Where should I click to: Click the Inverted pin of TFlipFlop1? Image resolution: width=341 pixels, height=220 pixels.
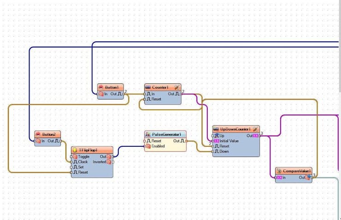(x=113, y=162)
